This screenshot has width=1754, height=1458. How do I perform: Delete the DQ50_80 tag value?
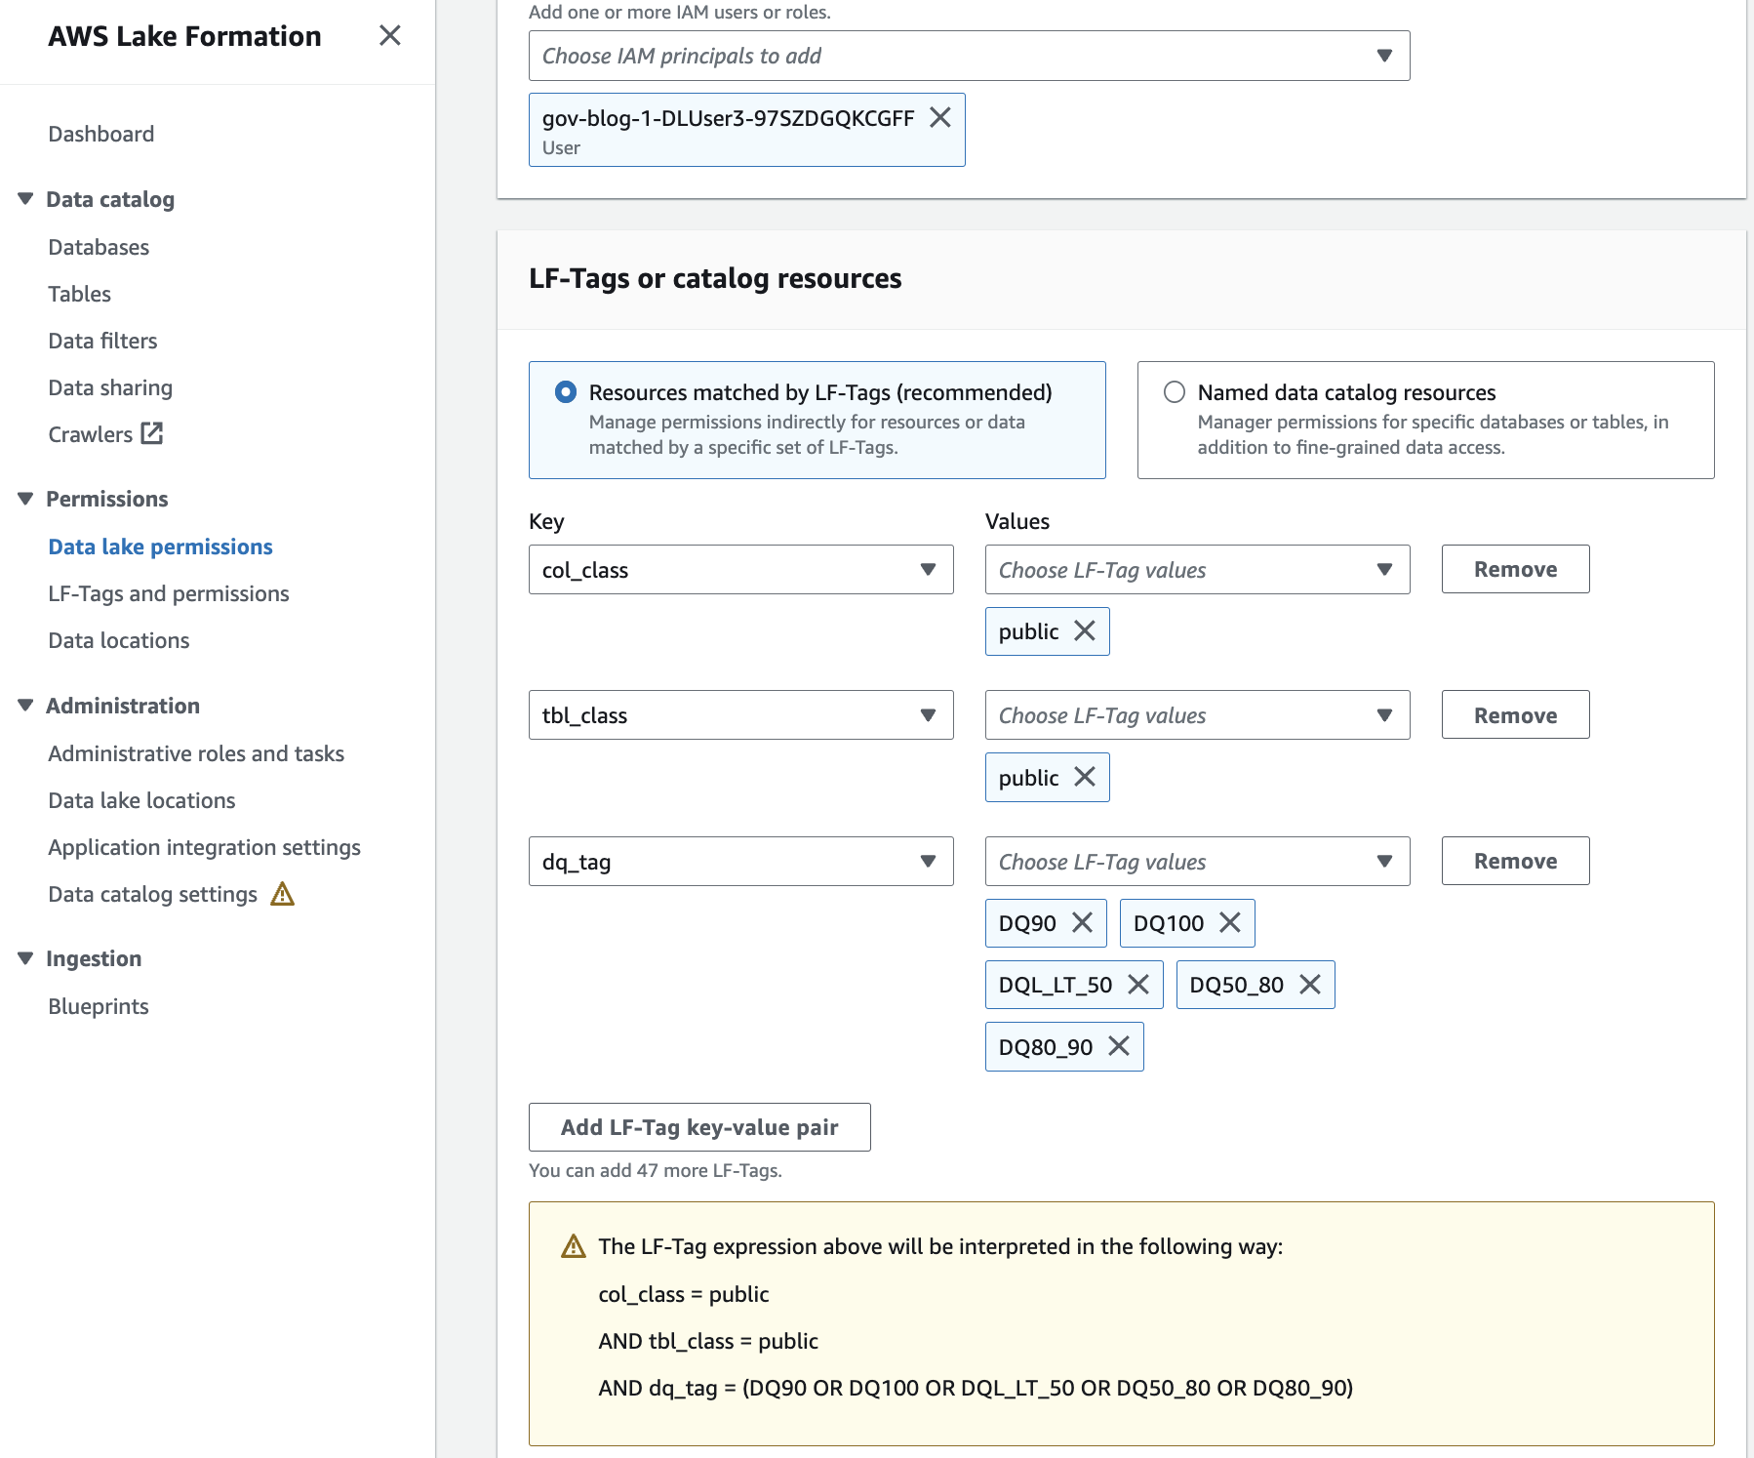[1309, 985]
